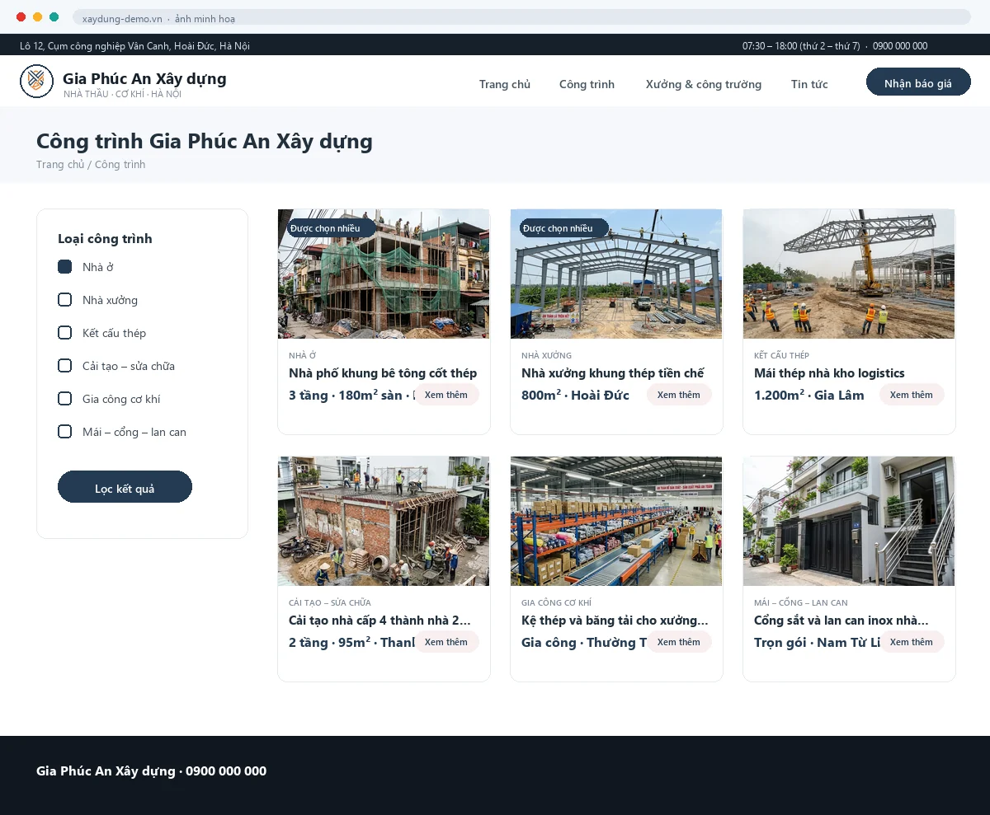
Task: Click the 800m² · Hoài Đức detail text
Action: tap(575, 395)
